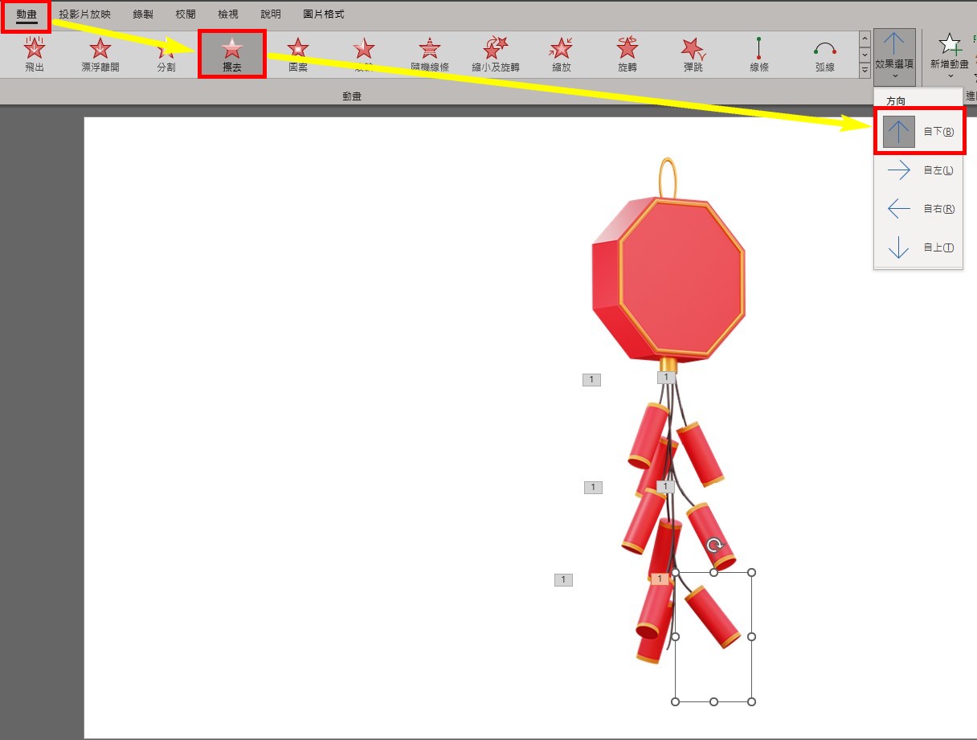Choose the 旋轉 (Spin) animation
977x740 pixels.
coord(627,55)
